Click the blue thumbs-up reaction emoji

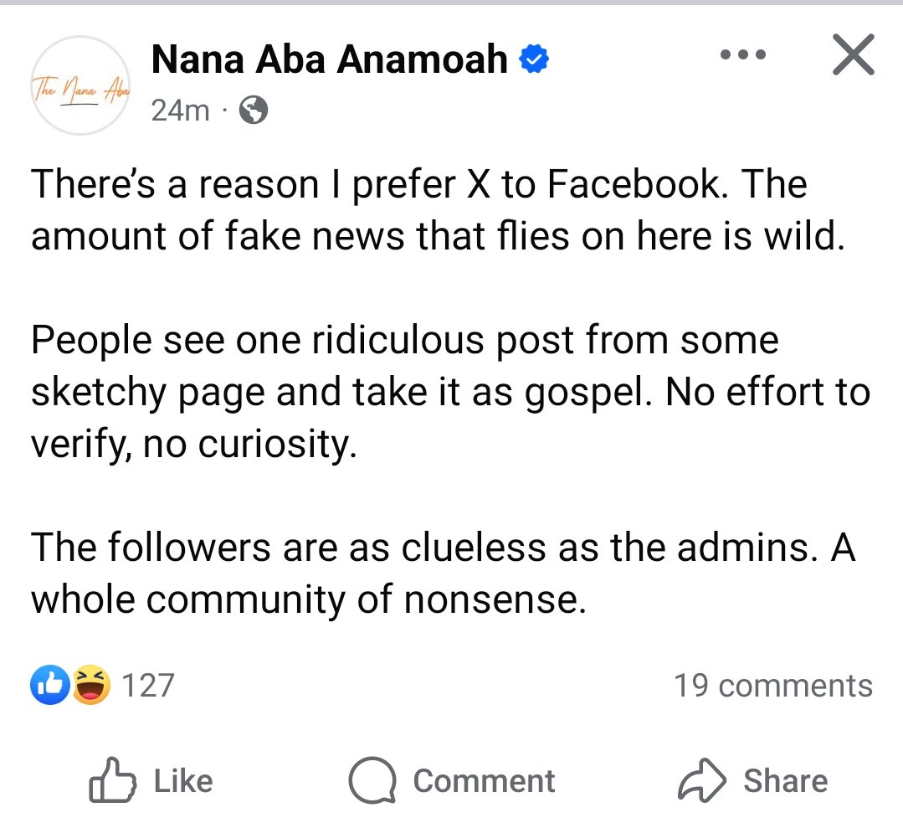[x=49, y=685]
